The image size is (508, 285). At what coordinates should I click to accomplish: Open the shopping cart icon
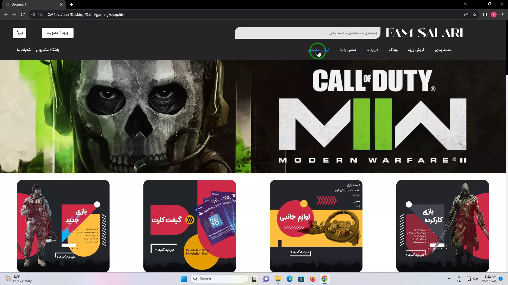20,33
